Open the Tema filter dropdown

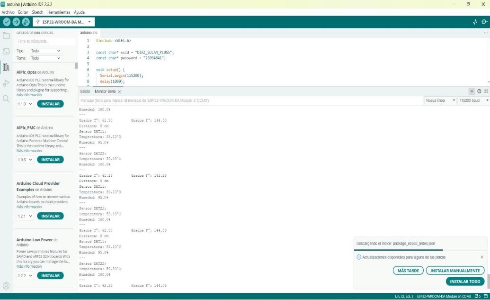pos(45,58)
